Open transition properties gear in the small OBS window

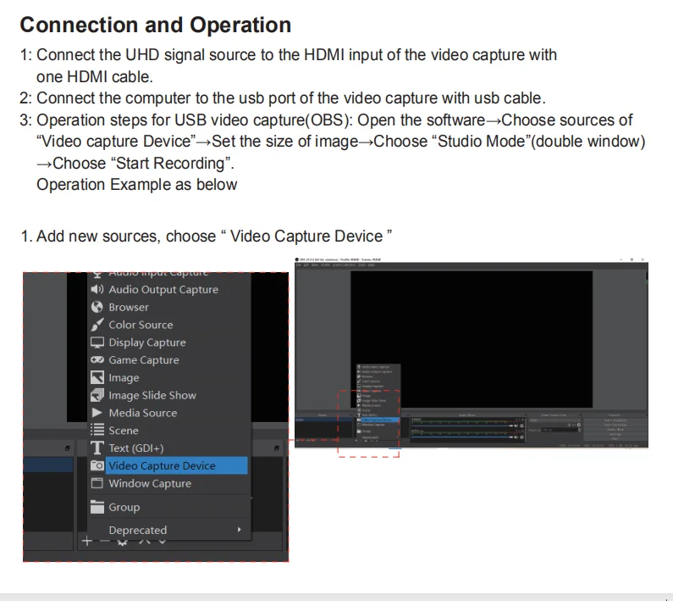(x=579, y=425)
